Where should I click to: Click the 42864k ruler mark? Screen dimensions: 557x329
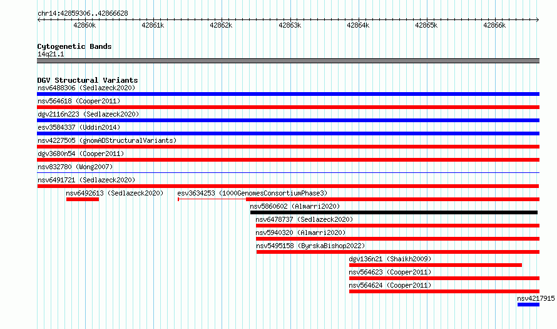[x=358, y=25]
